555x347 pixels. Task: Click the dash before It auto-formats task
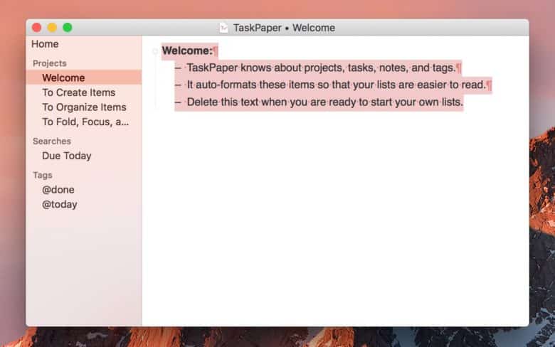pos(178,85)
